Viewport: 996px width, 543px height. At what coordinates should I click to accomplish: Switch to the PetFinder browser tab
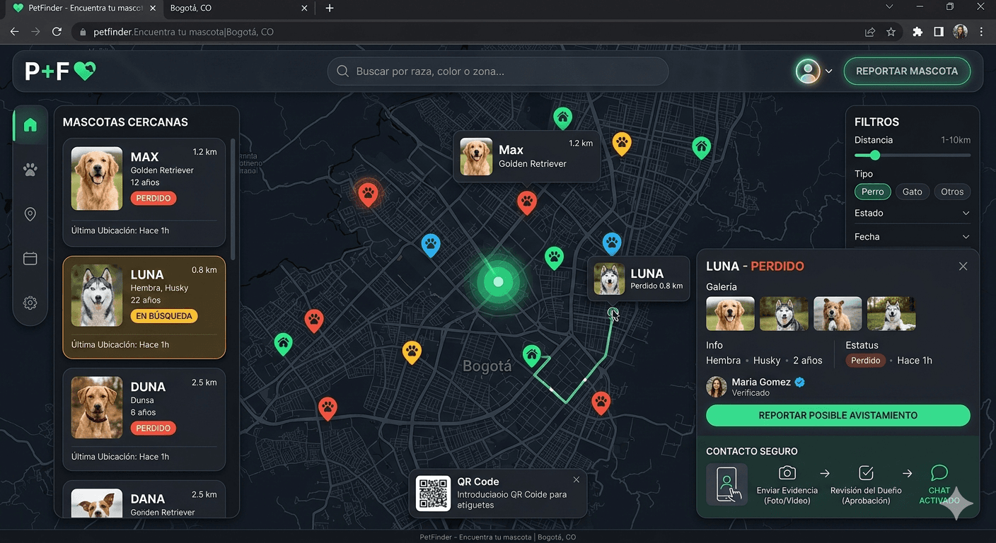coord(83,8)
